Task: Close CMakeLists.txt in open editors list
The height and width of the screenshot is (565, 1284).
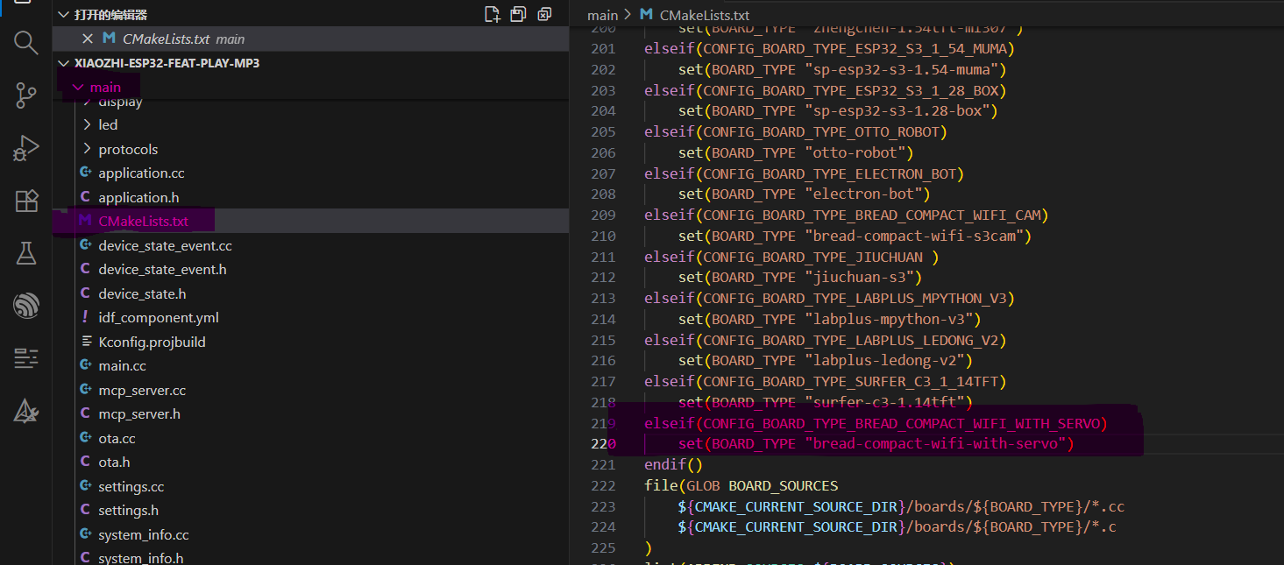Action: [x=88, y=39]
